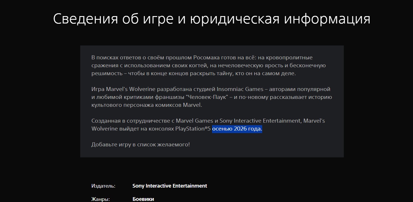The image size is (413, 202).
Task: Select the "Боевики" genre value
Action: click(143, 199)
